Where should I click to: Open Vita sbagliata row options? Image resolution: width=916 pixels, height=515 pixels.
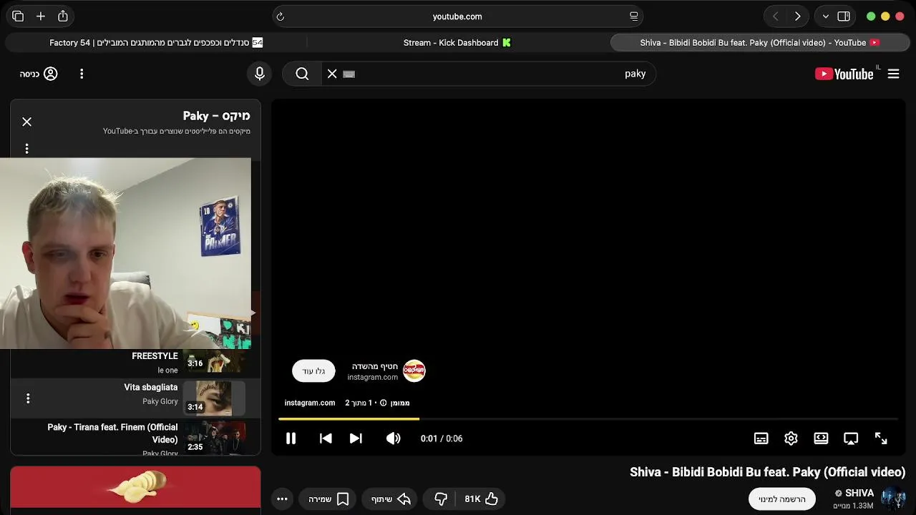28,398
